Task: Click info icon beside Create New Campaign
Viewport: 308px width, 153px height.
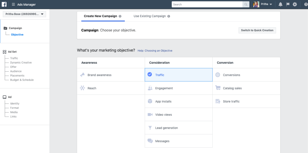Action: [x=120, y=16]
